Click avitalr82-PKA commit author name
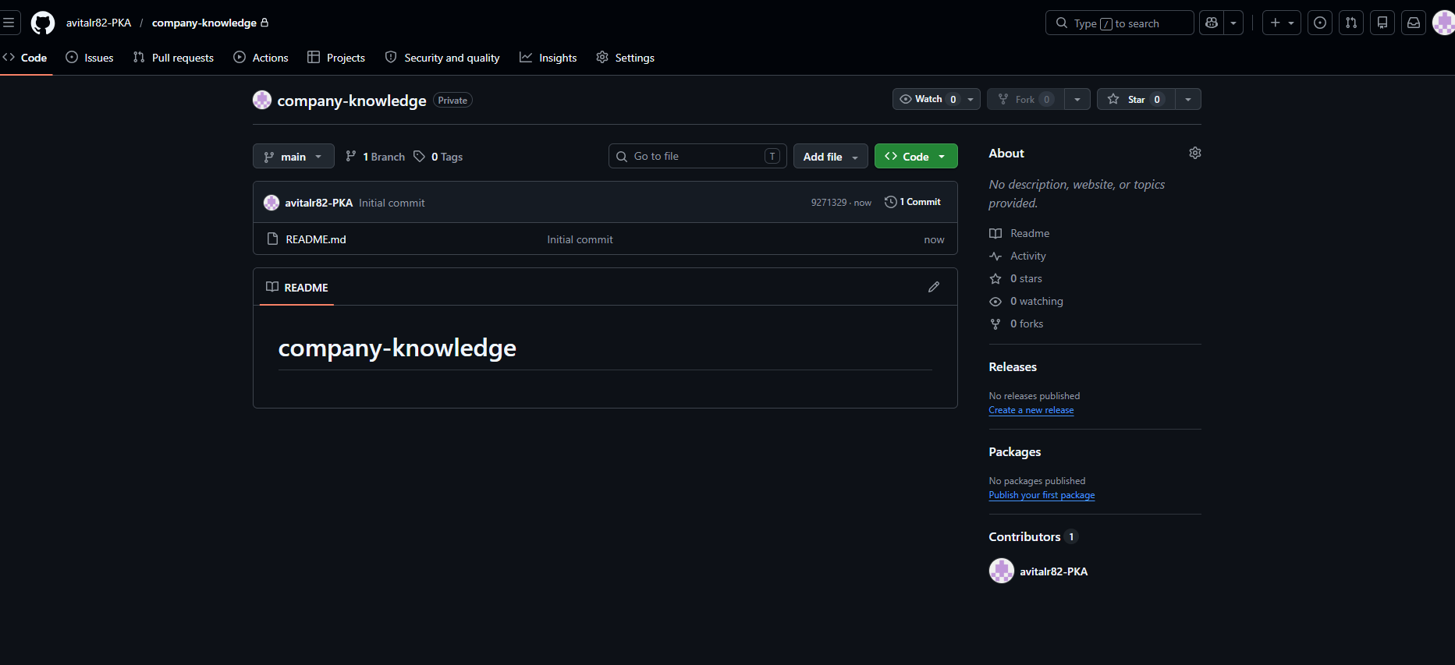The height and width of the screenshot is (665, 1455). click(x=318, y=203)
